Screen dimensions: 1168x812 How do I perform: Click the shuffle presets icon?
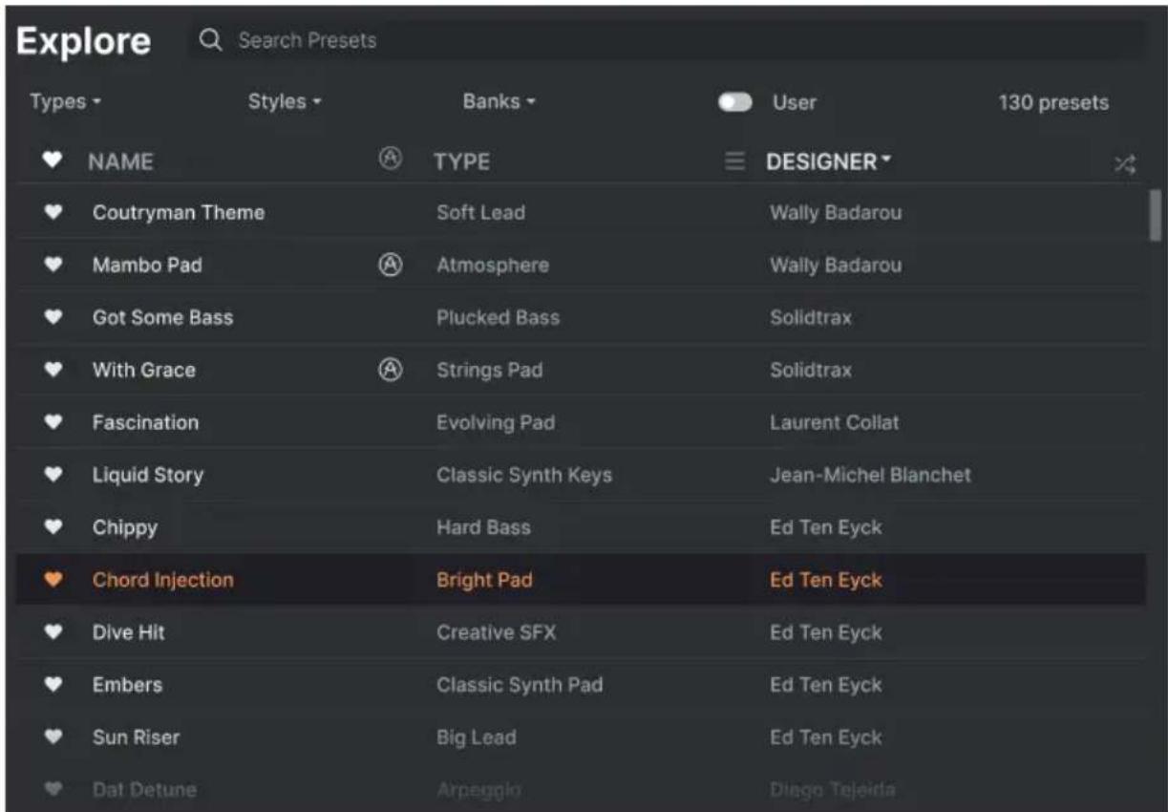[1125, 163]
